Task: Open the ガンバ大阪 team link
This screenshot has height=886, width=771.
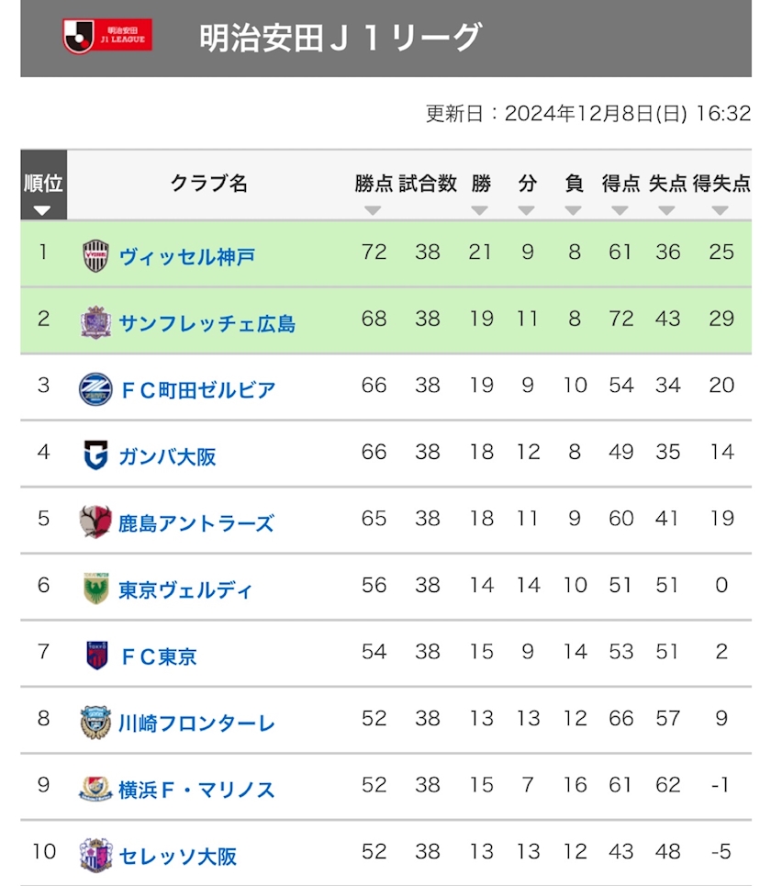Action: point(167,456)
